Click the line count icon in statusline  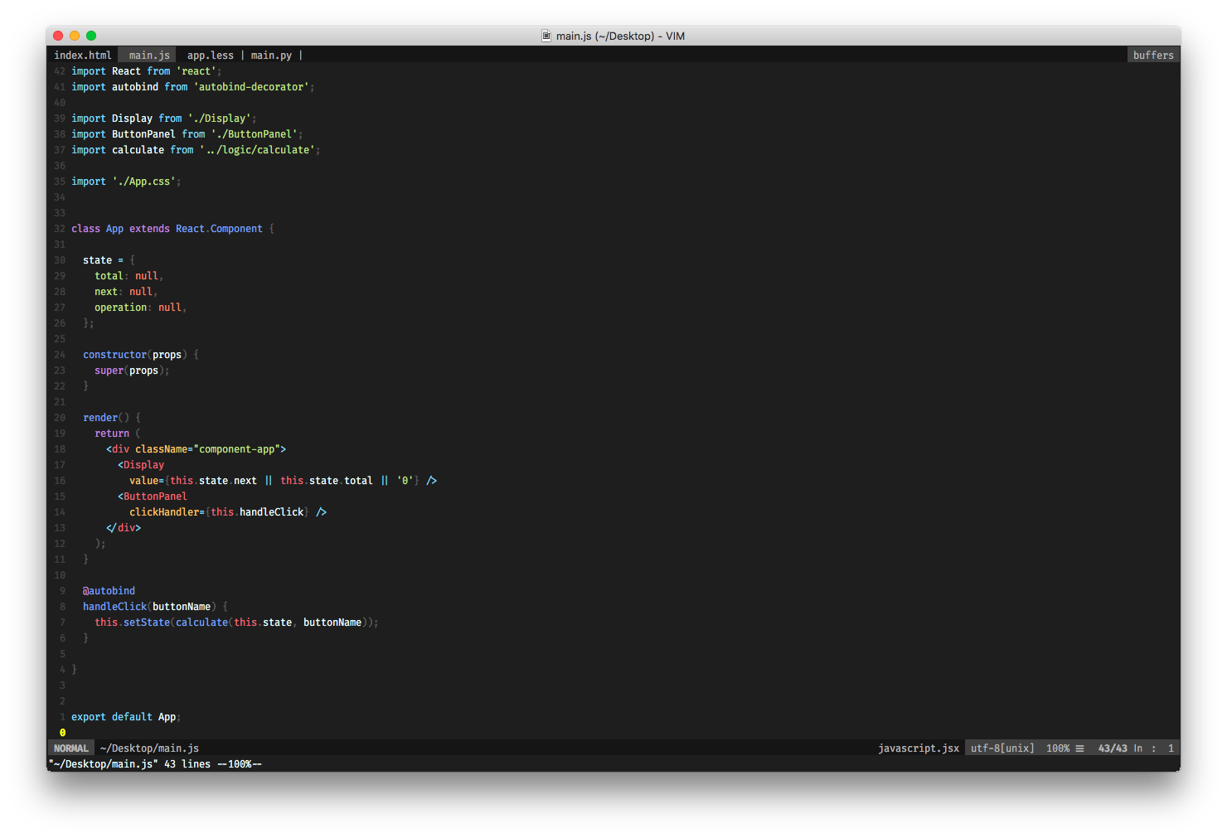click(x=1079, y=748)
